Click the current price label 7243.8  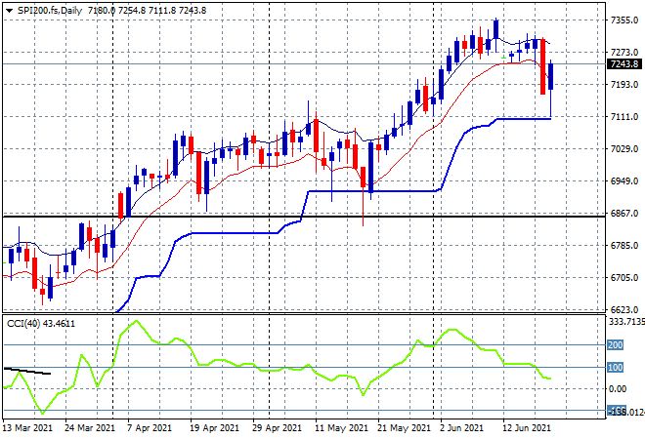pos(624,64)
